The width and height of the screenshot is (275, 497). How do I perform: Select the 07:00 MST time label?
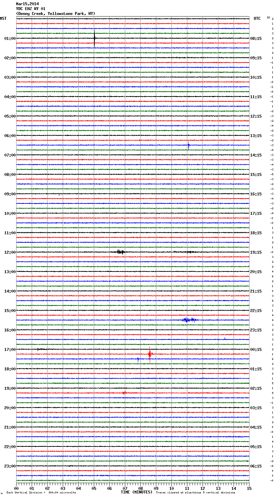click(10, 155)
